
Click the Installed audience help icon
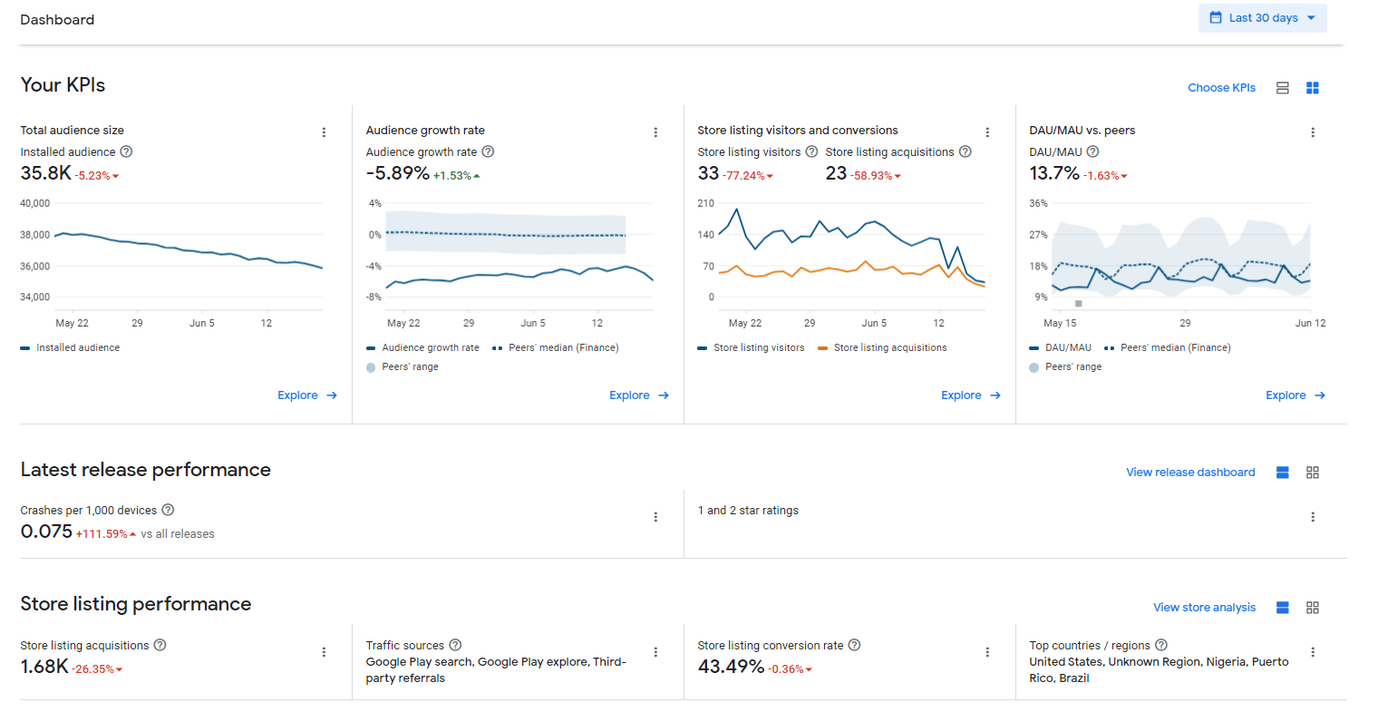[126, 151]
